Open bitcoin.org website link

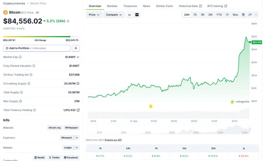coord(55,128)
